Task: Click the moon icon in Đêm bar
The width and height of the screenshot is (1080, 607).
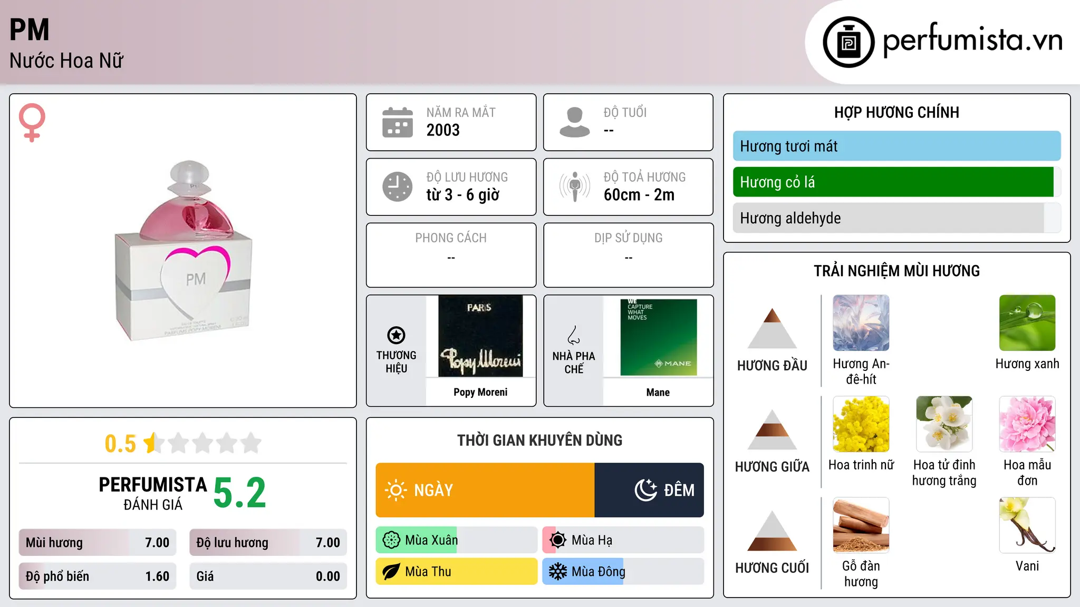Action: point(646,490)
